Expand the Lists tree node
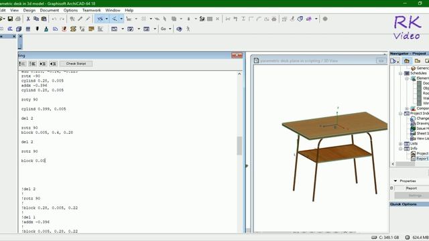 pyautogui.click(x=400, y=143)
